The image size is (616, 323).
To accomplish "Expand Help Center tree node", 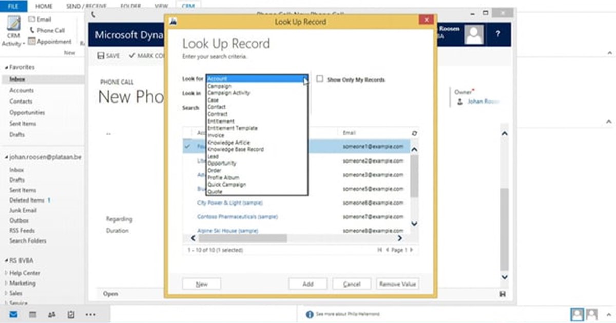I will 6,273.
